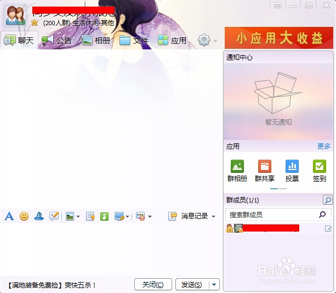This screenshot has width=336, height=293.
Task: Expand the settings gear dropdown arrow
Action: [x=215, y=40]
